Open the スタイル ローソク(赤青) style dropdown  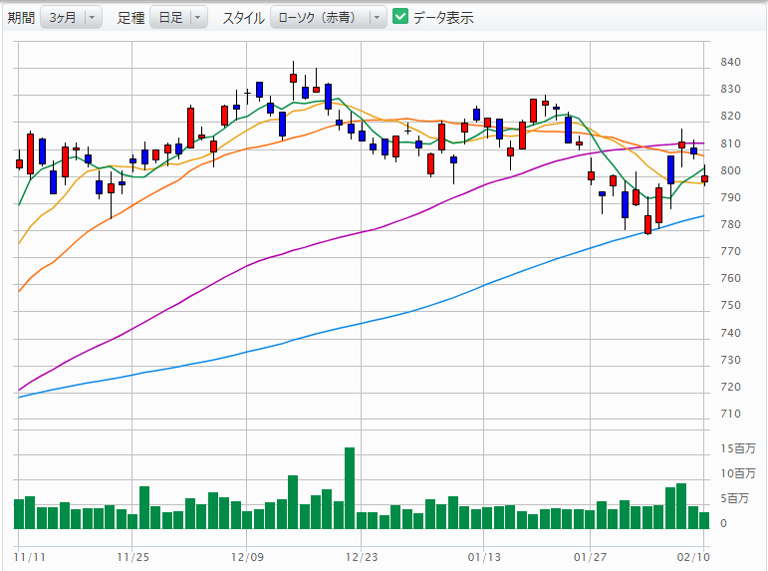(328, 18)
